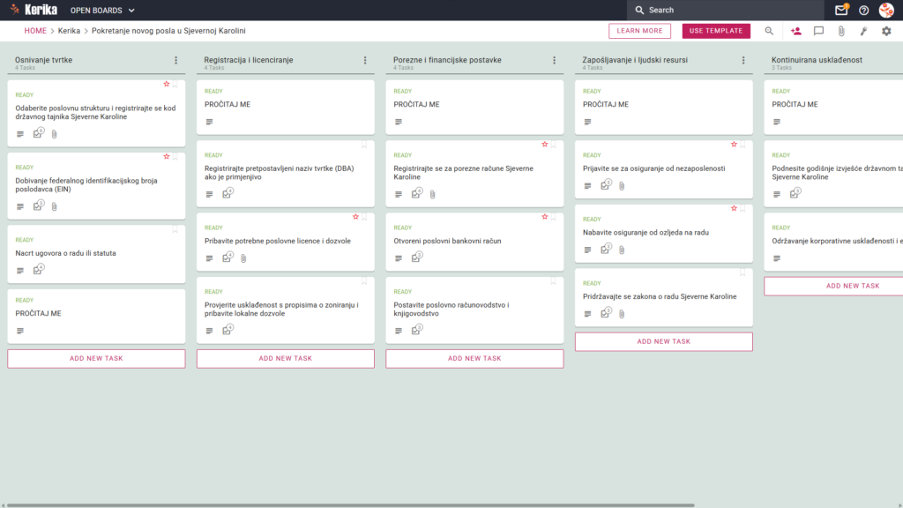Add new task in 'Registracija i licenciranje' column

click(x=286, y=358)
